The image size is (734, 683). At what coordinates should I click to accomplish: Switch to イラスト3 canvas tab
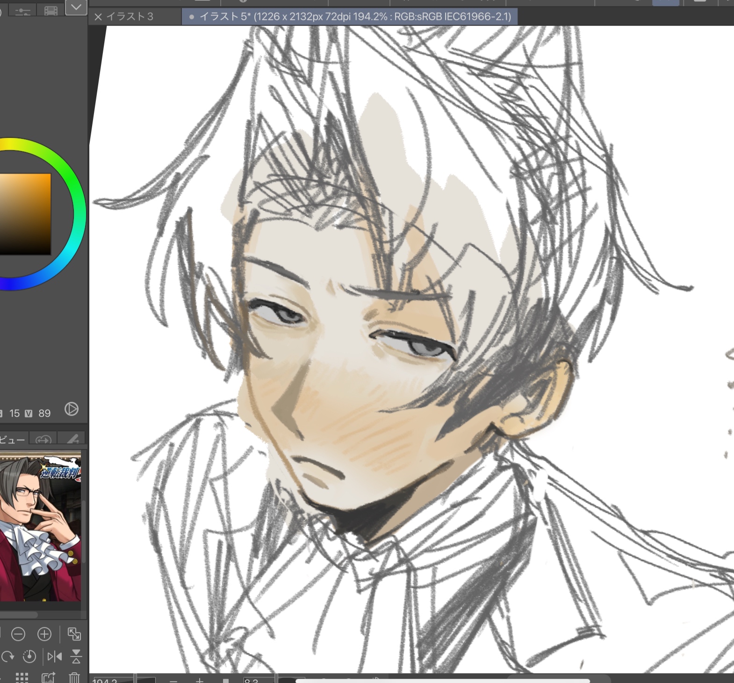click(130, 17)
